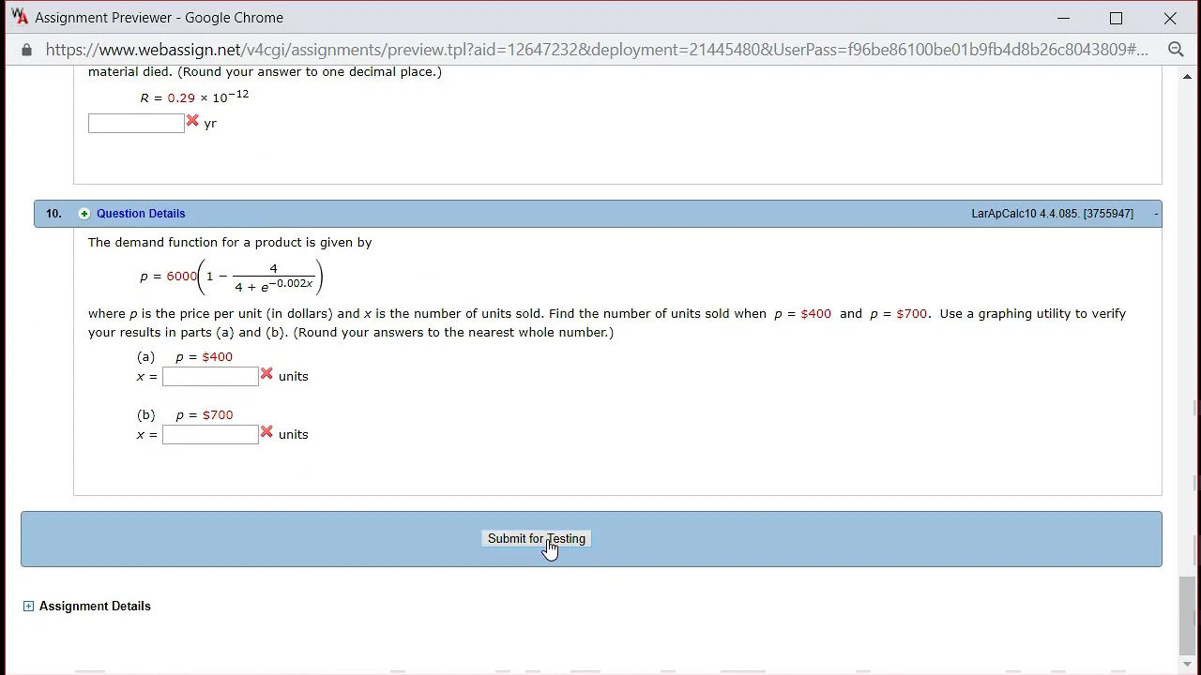Open the Question Details link for question 10
Viewport: 1201px width, 675px height.
pyautogui.click(x=141, y=214)
